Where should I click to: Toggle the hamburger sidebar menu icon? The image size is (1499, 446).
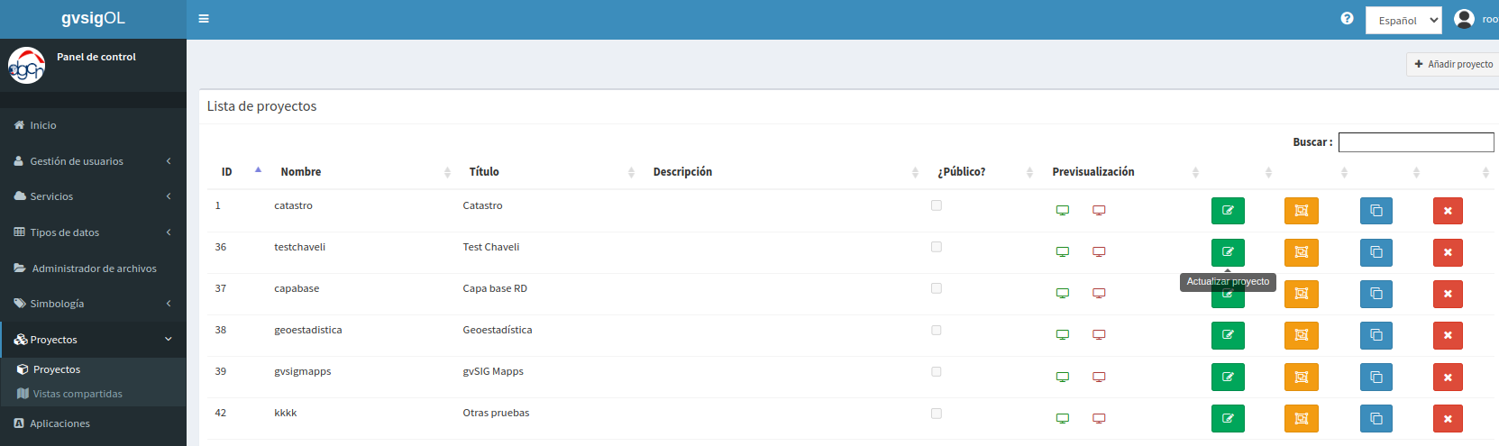coord(204,19)
